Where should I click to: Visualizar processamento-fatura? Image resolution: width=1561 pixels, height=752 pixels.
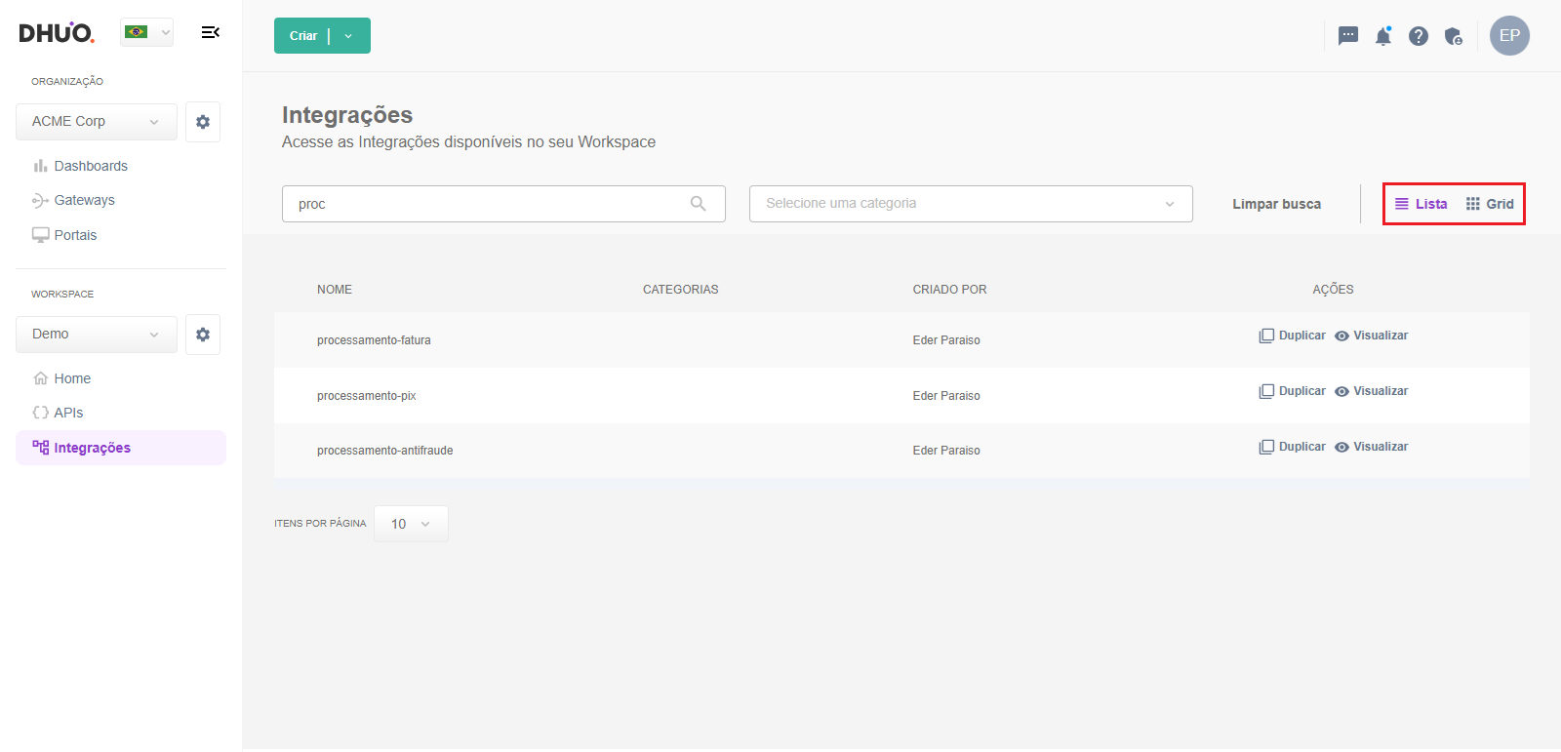coord(1371,336)
